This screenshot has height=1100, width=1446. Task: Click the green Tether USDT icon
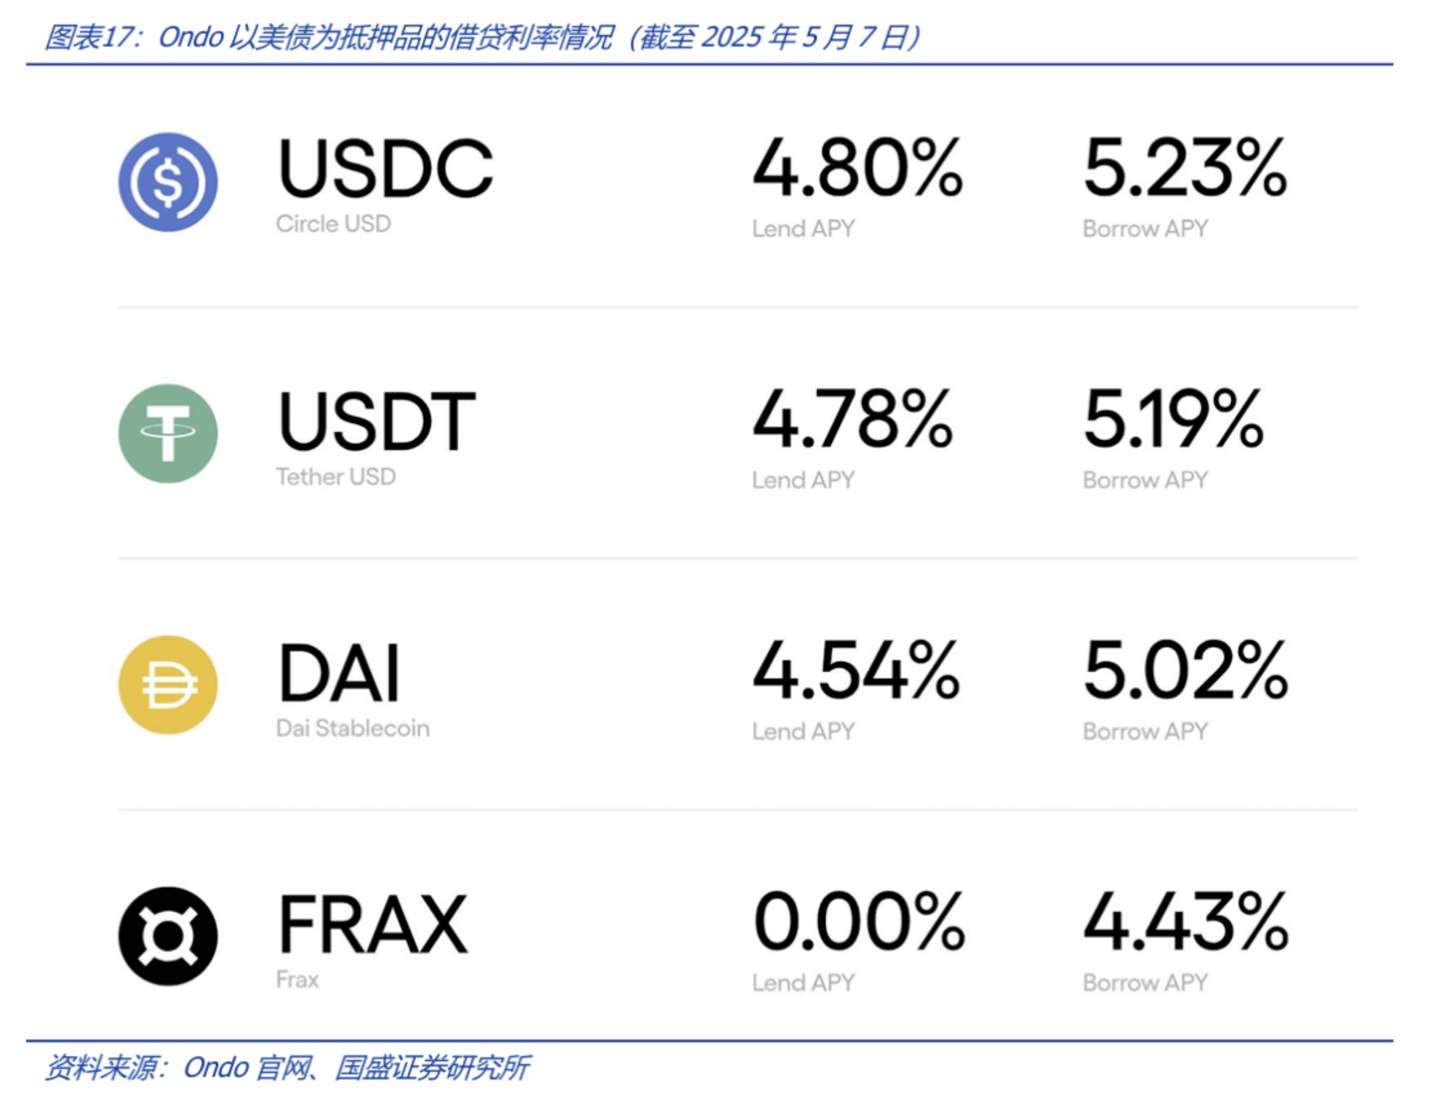[168, 433]
